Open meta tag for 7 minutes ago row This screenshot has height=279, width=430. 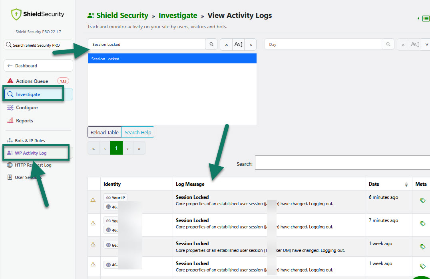422,224
